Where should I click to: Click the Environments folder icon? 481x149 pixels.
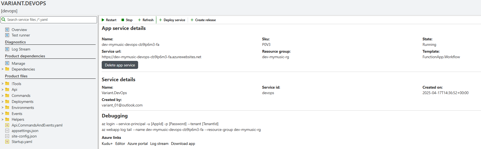point(7,108)
